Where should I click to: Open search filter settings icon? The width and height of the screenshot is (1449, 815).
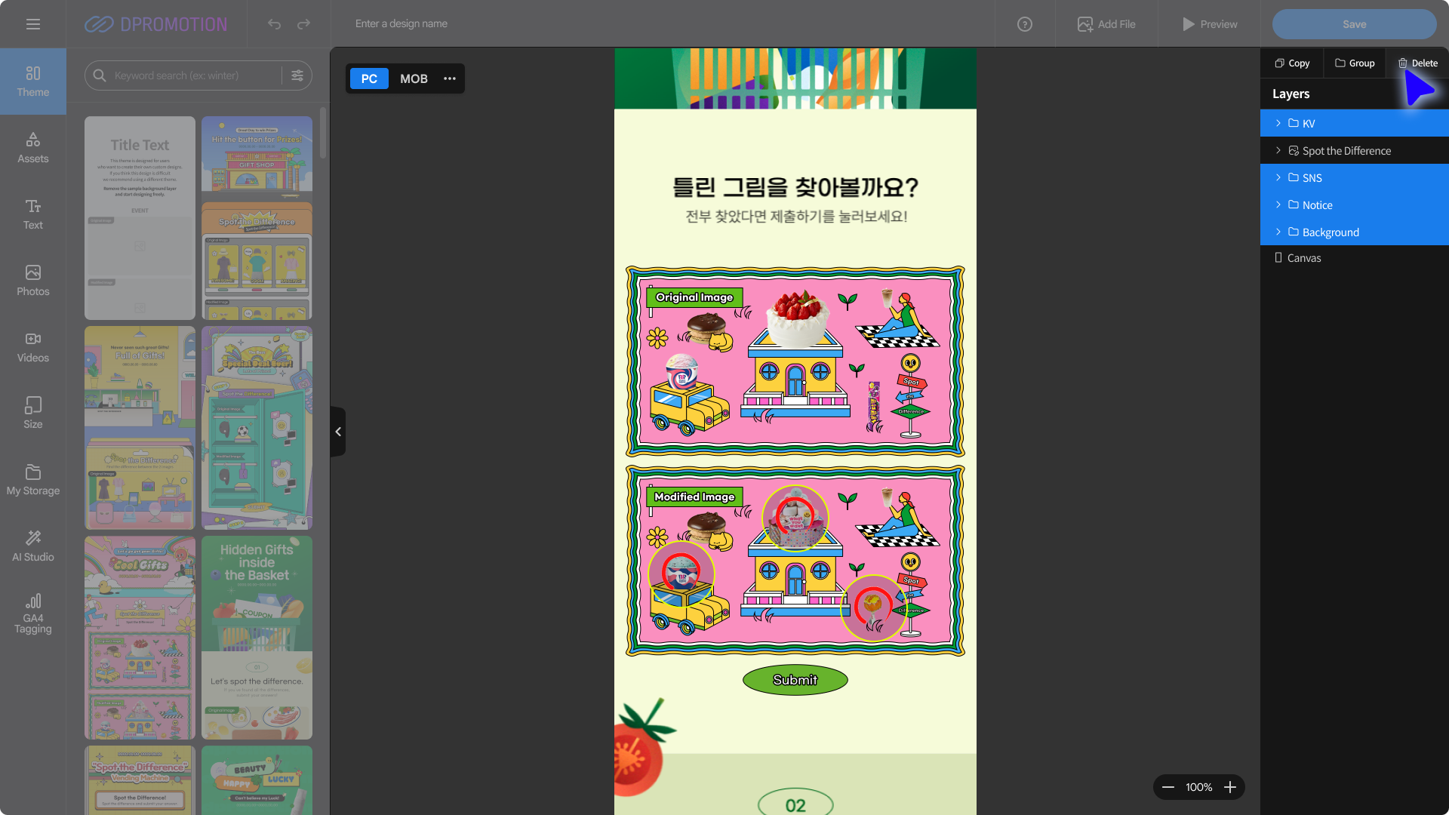tap(297, 75)
